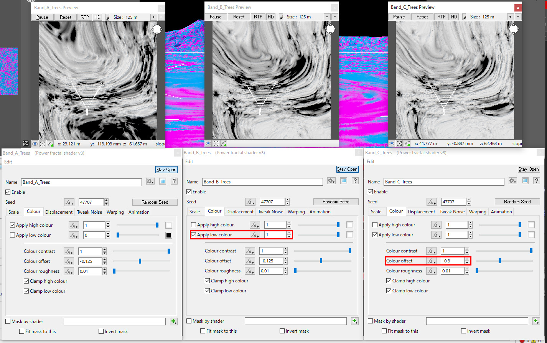This screenshot has width=547, height=343.
Task: Click animation button for Band_A_Trees Colour offset
Action: point(69,261)
